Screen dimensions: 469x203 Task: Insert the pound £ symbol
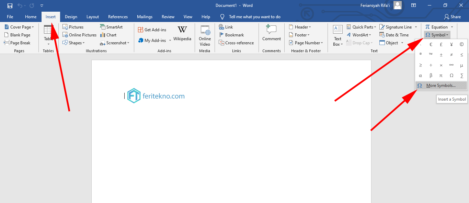[x=441, y=44]
